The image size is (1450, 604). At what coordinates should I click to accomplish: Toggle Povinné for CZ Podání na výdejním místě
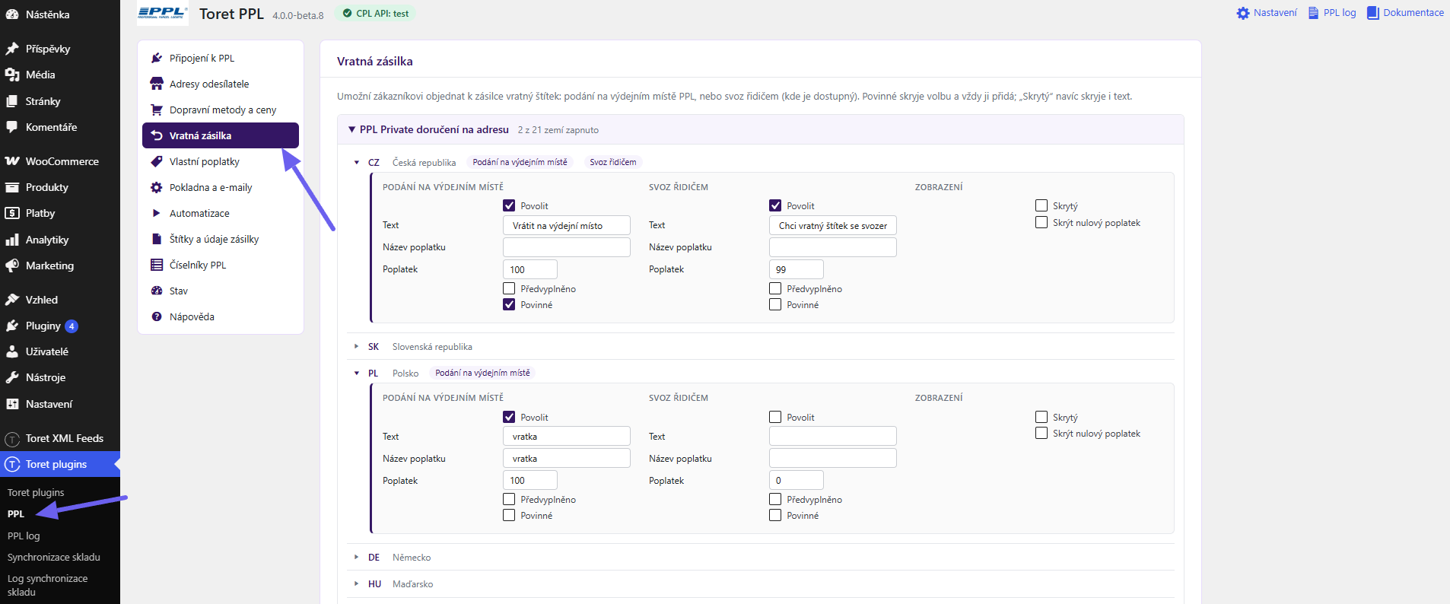(509, 304)
